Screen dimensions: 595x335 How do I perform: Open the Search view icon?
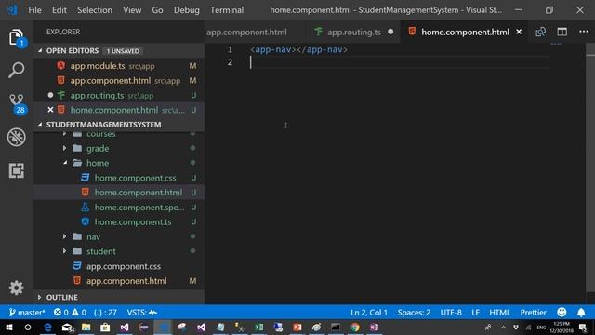click(x=17, y=70)
